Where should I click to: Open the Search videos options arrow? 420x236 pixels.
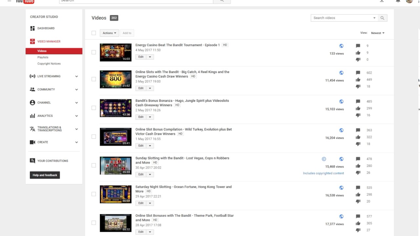[374, 18]
